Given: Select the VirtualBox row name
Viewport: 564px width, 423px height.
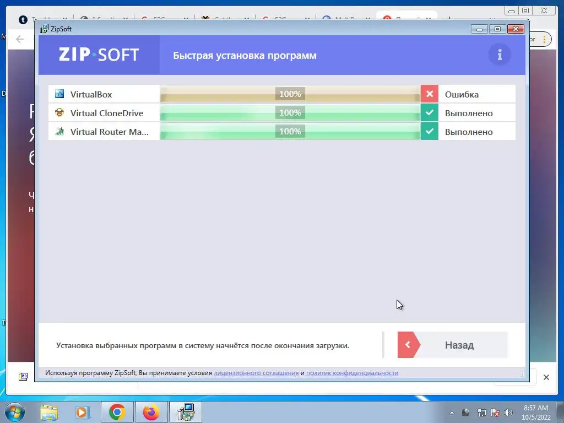Looking at the screenshot, I should (x=91, y=94).
